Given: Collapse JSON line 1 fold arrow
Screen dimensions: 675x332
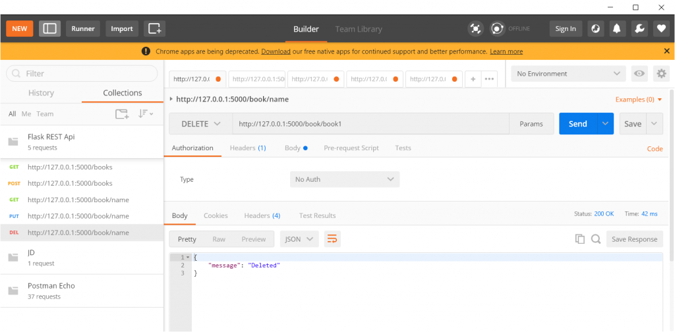Looking at the screenshot, I should click(188, 257).
